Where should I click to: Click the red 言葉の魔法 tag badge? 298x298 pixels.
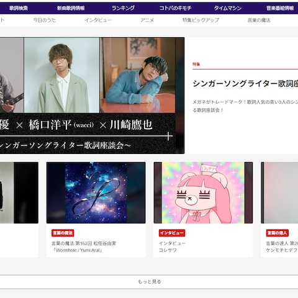[x=63, y=233]
